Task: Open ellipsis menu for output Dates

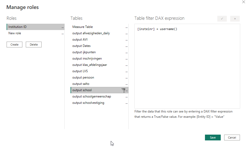Action: click(127, 46)
